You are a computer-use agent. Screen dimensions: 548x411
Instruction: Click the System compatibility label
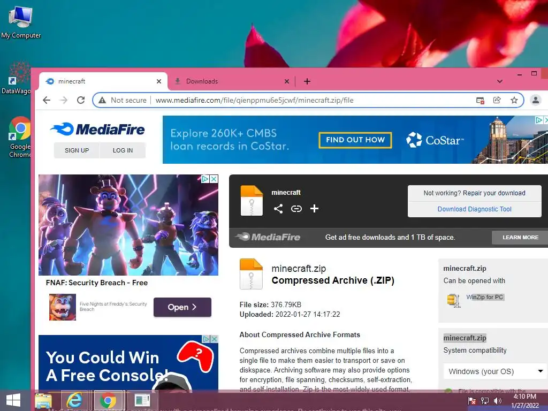(x=475, y=350)
